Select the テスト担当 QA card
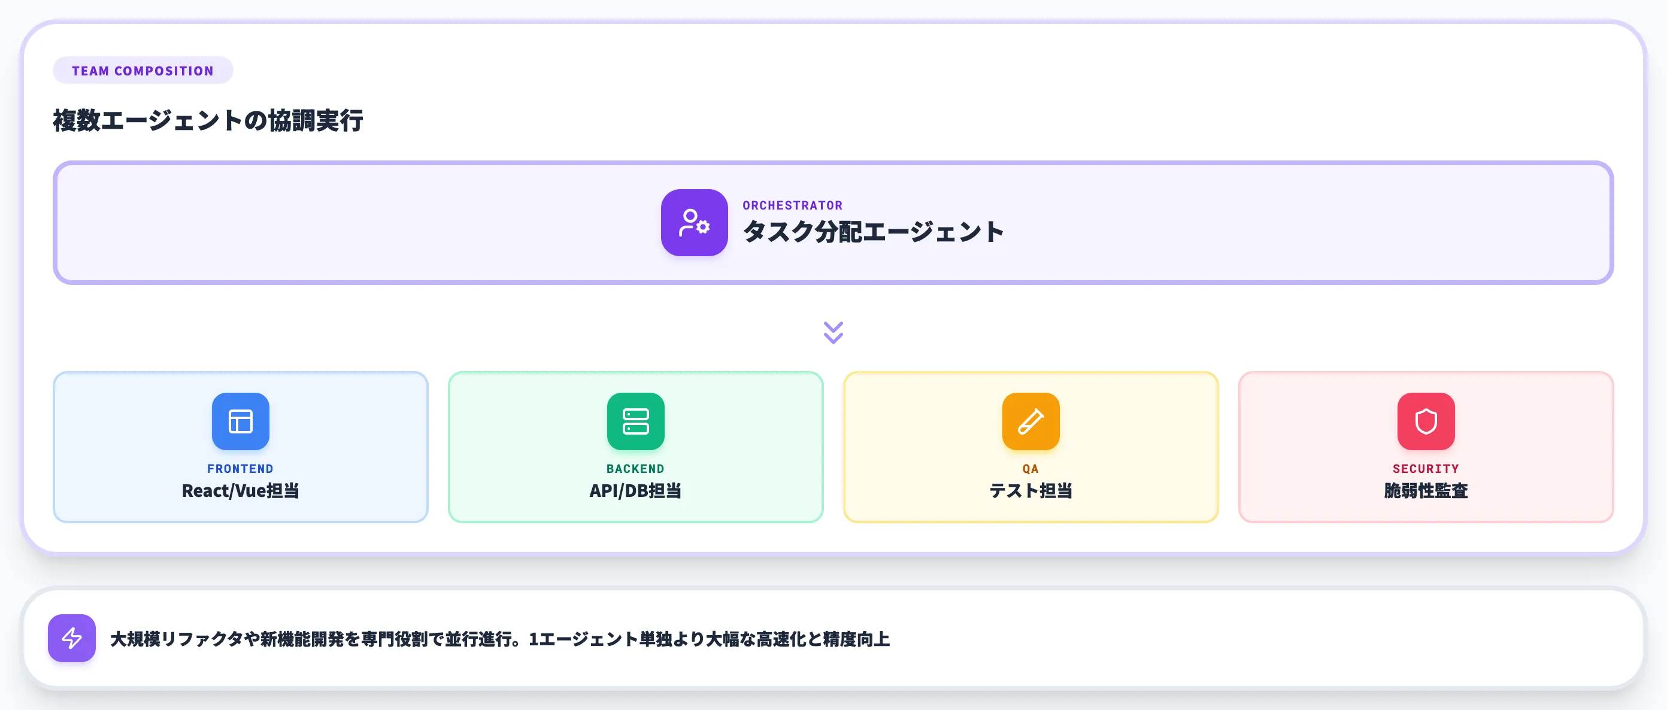Screen dimensions: 1667x710 (1030, 447)
